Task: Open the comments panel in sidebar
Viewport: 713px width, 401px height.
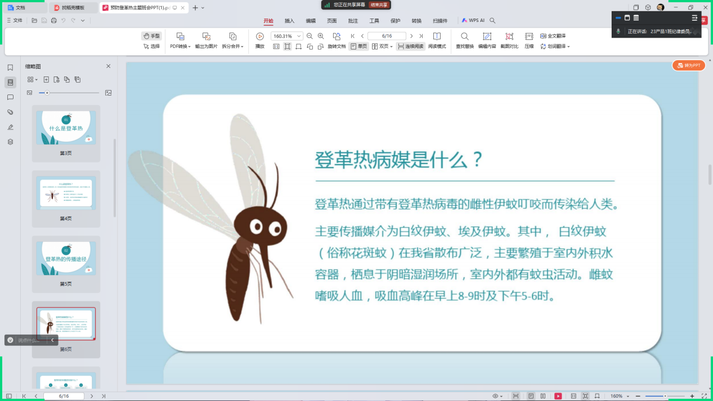Action: point(10,97)
